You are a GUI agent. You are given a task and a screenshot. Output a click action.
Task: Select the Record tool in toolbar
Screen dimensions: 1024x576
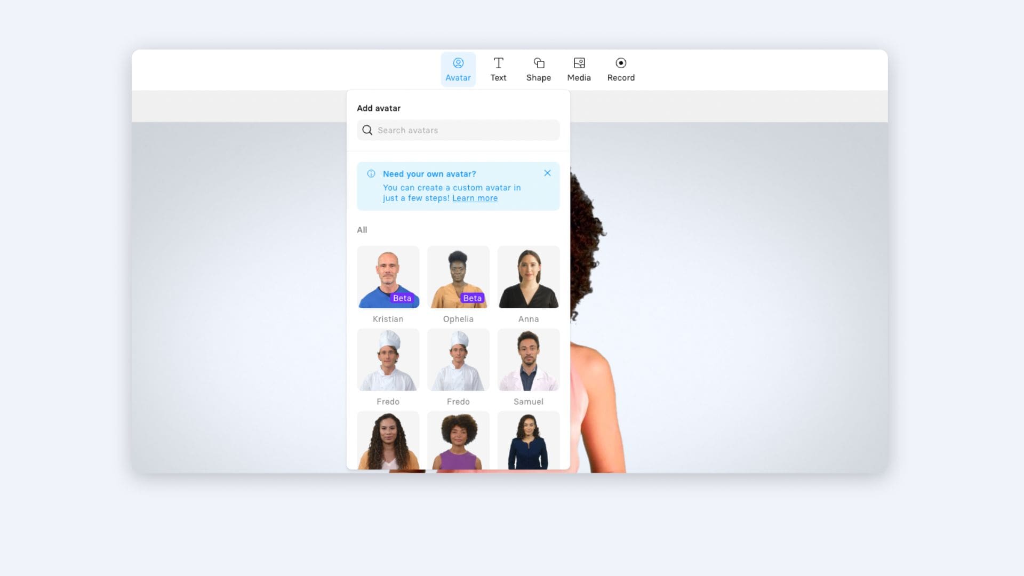click(x=621, y=68)
